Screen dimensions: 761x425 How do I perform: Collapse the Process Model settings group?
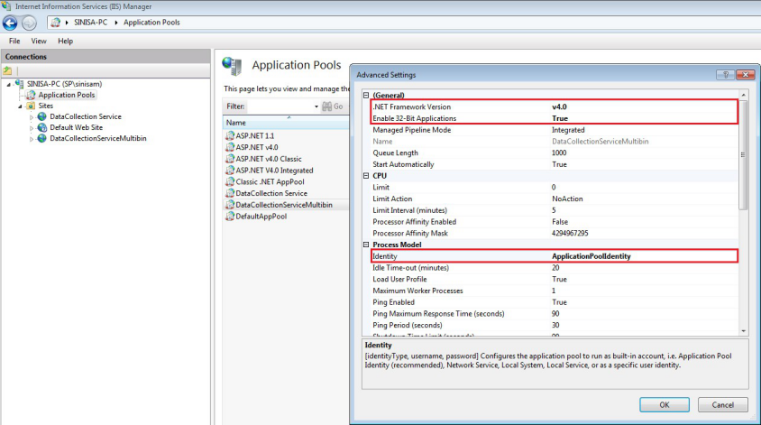(366, 245)
